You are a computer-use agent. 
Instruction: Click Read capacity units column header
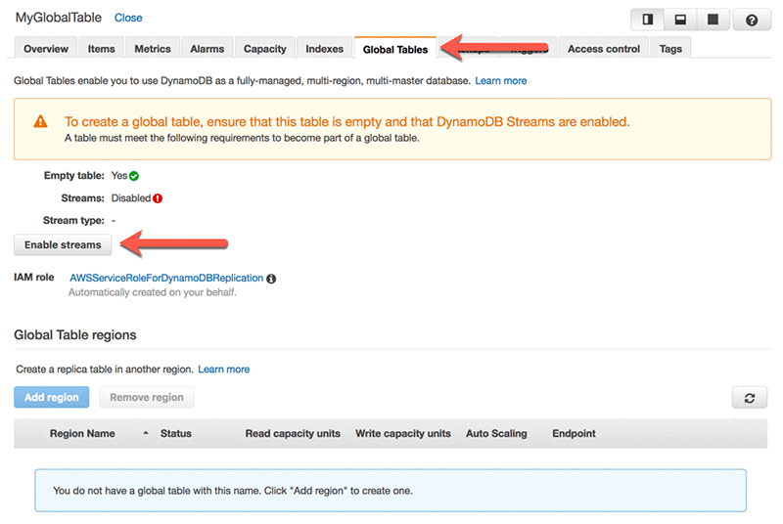tap(293, 434)
